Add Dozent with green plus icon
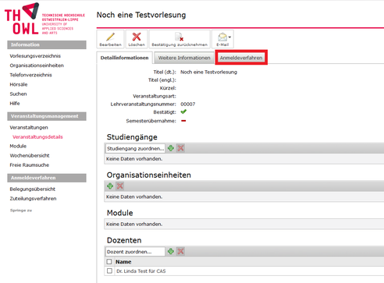The image size is (384, 283). coord(171,251)
